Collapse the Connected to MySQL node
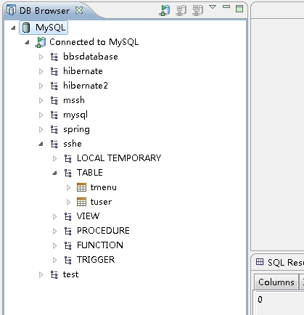This screenshot has height=315, width=304. tap(27, 42)
